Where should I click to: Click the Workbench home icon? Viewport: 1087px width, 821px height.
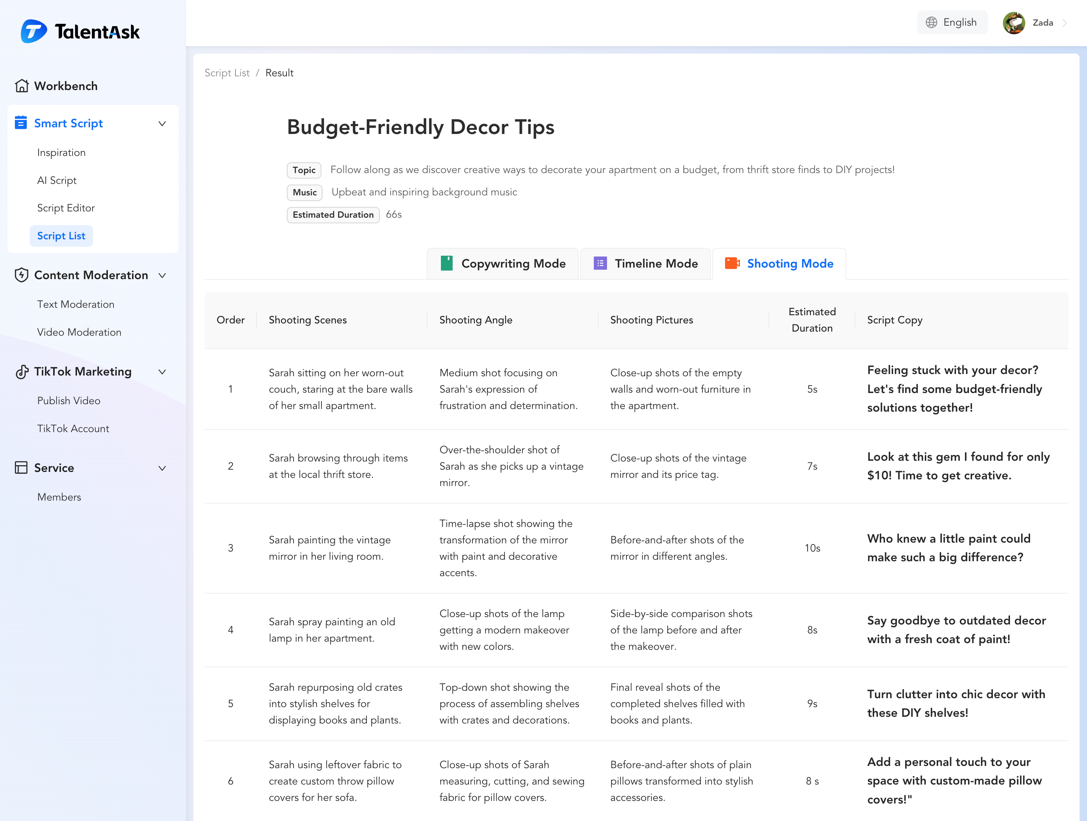(22, 86)
